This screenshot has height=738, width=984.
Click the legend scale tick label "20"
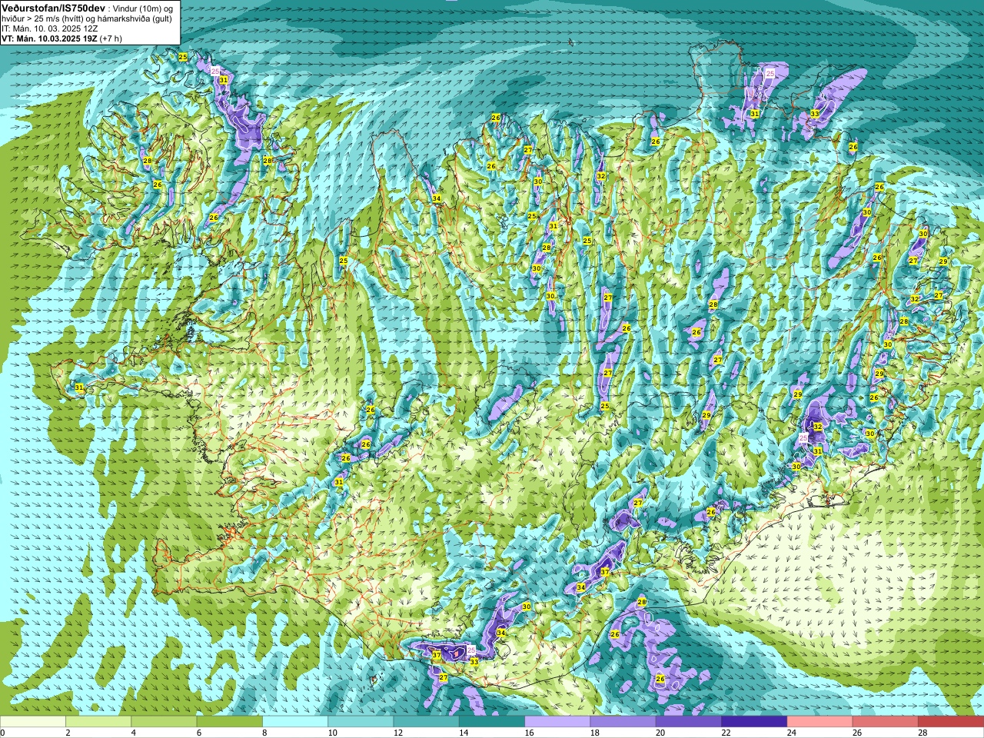pyautogui.click(x=660, y=733)
